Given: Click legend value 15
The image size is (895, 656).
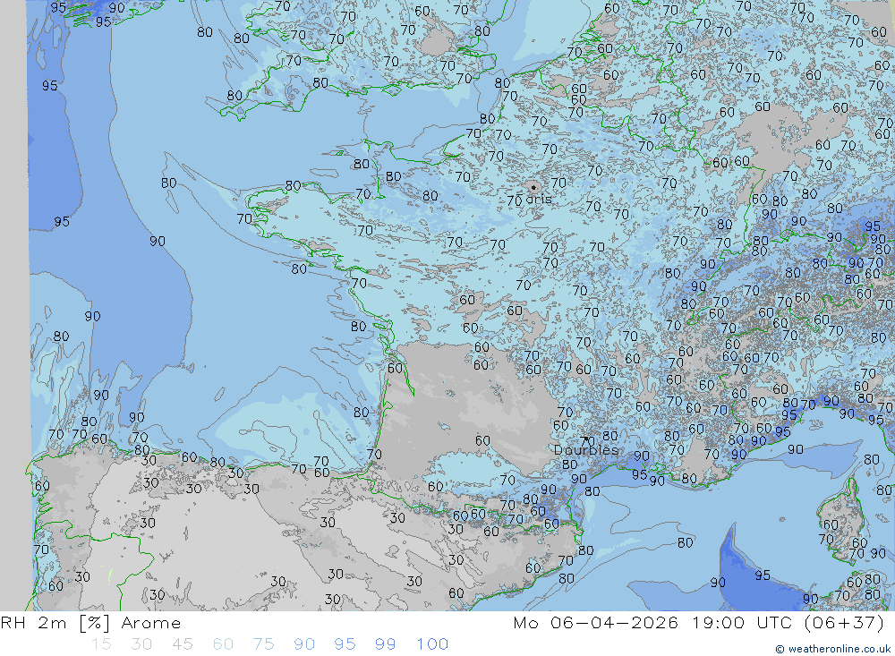Looking at the screenshot, I should [x=102, y=644].
